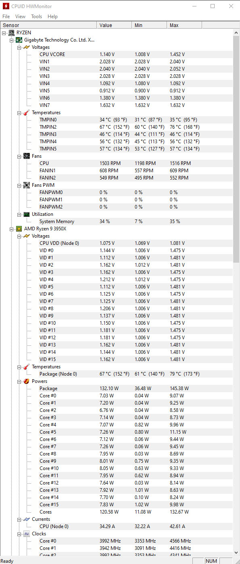
Task: Collapse the Fans PWM group
Action: 19,185
